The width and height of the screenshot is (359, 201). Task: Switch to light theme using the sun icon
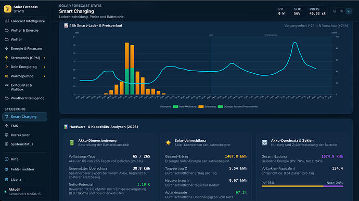click(342, 11)
